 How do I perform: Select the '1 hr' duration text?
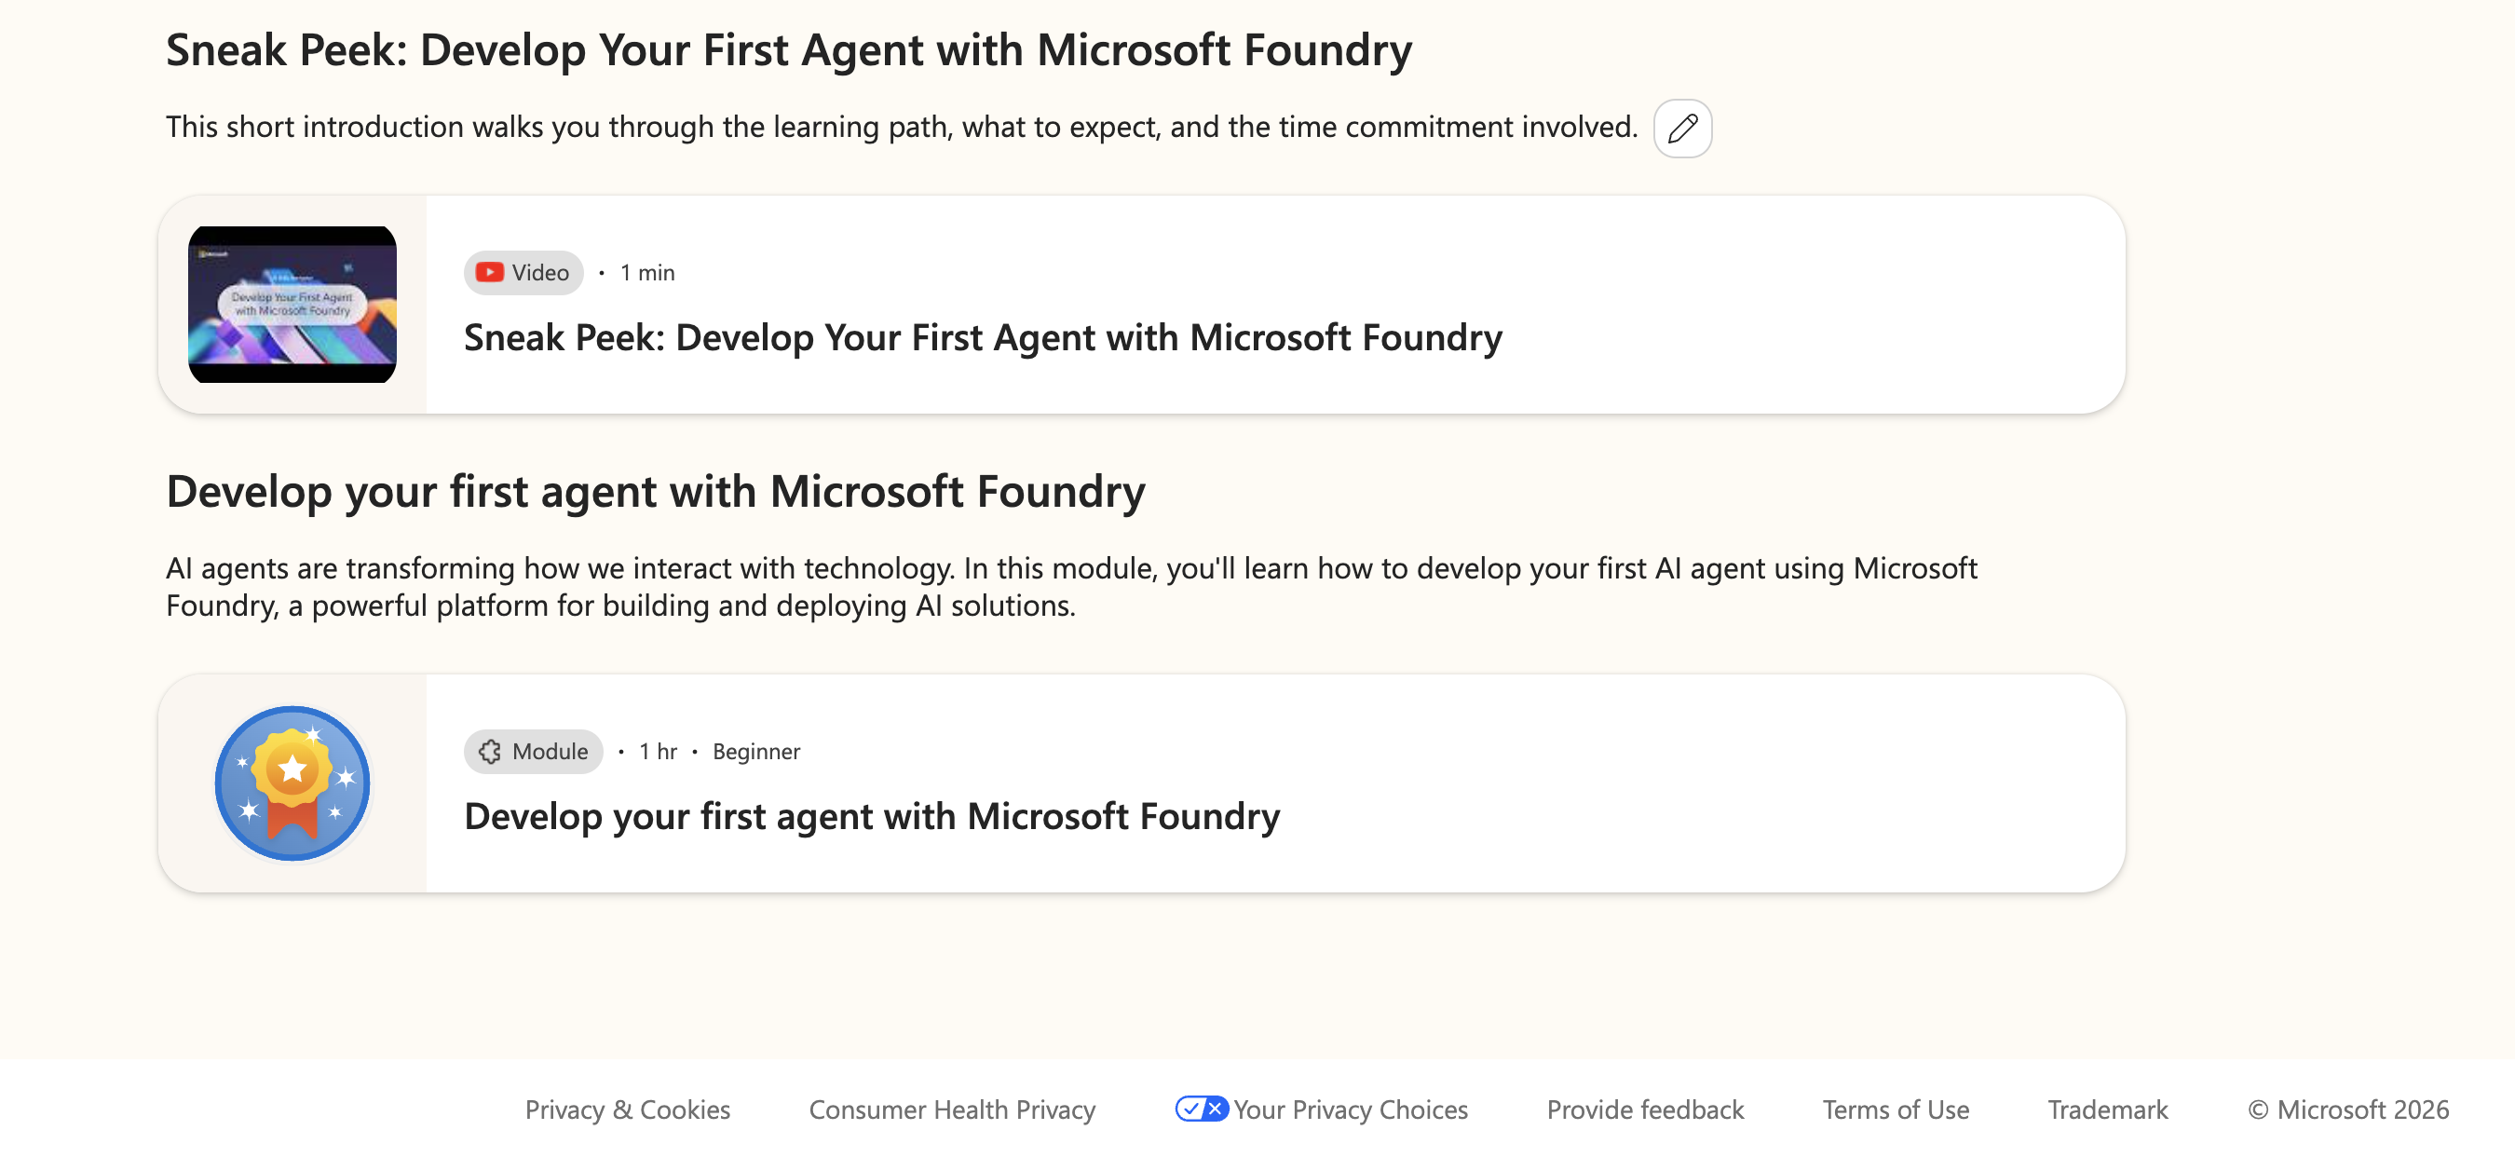658,751
